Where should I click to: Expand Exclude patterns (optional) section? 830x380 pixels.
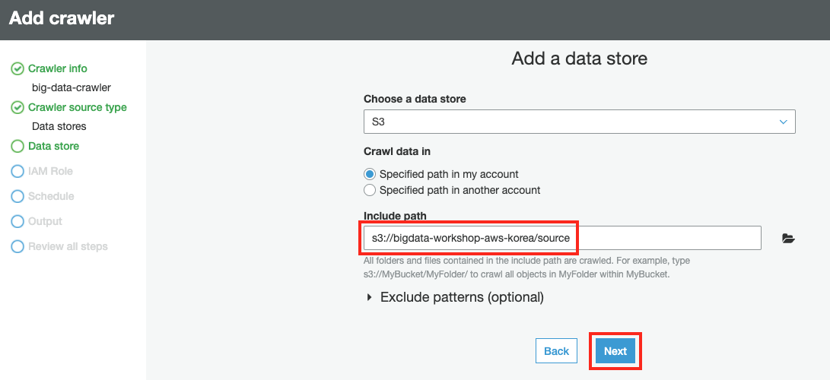[454, 297]
